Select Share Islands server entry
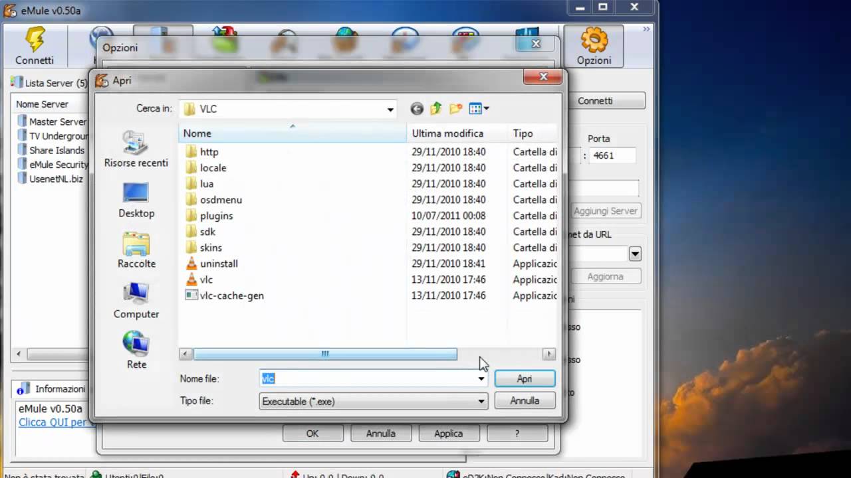The image size is (851, 478). (x=51, y=150)
